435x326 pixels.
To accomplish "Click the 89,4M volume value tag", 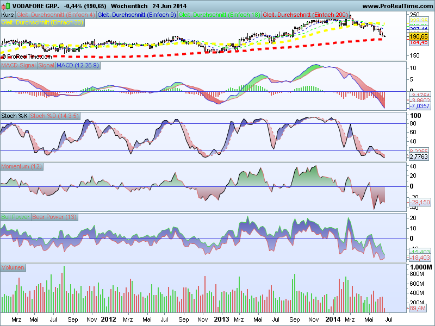I will [418, 308].
